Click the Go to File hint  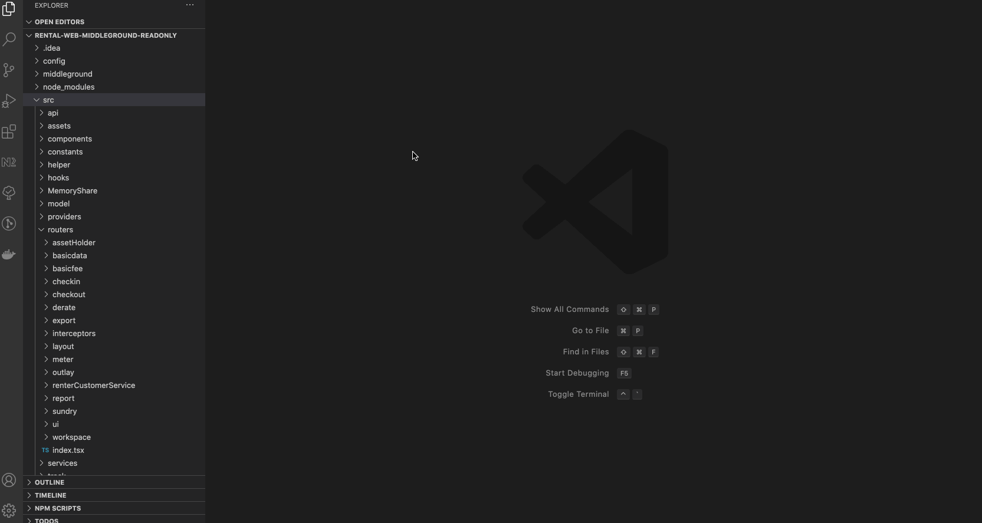[x=590, y=331]
